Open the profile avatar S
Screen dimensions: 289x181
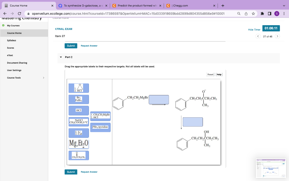277,14
